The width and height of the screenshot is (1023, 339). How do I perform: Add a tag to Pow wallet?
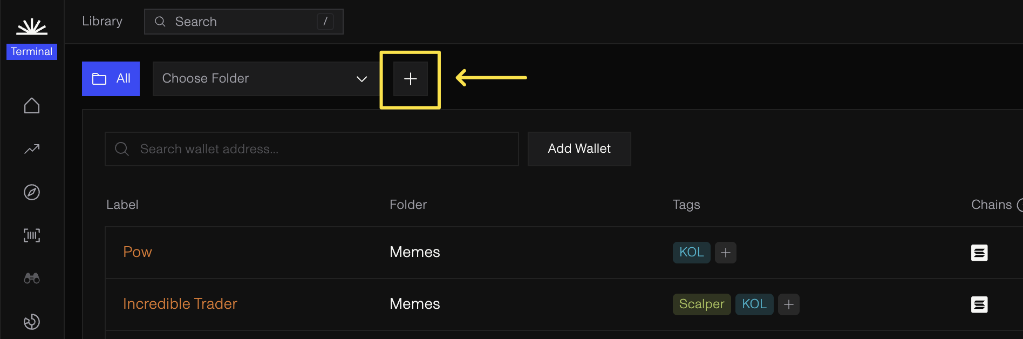click(x=726, y=253)
